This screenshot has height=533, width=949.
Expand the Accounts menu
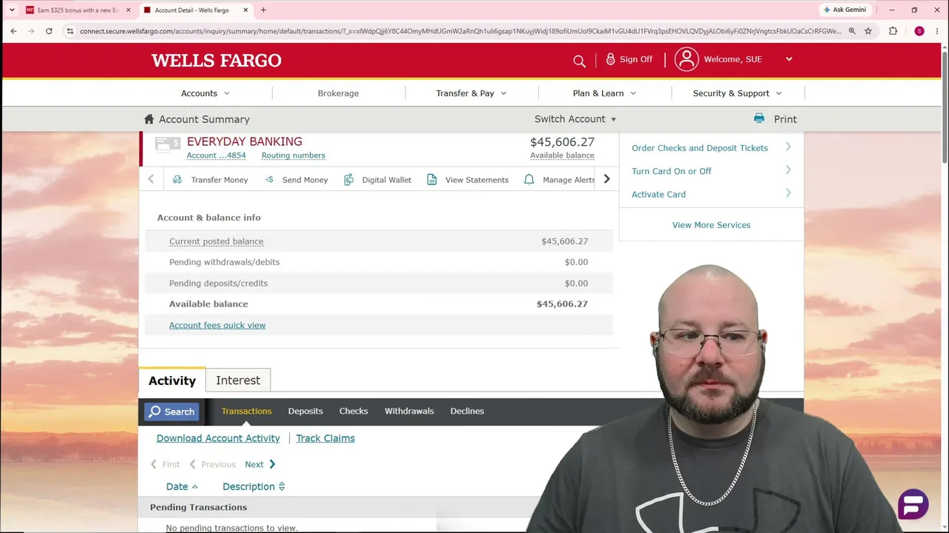[205, 93]
